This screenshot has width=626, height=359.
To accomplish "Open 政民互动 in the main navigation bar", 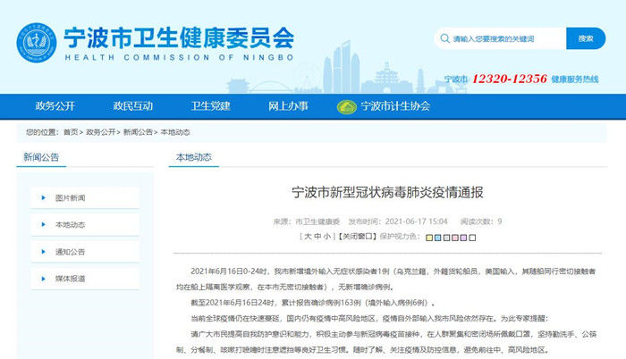I will [132, 106].
